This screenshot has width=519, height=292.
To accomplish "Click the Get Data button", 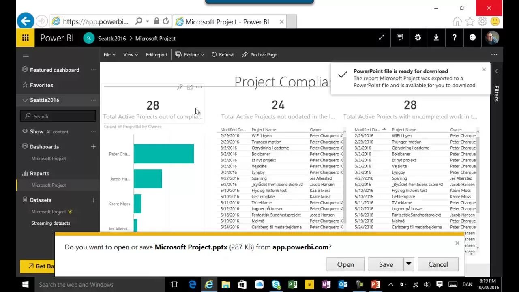I will [x=37, y=266].
